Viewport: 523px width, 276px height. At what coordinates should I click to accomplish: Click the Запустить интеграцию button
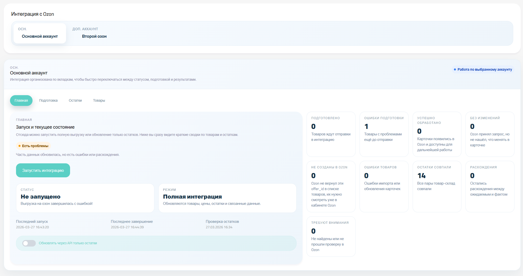tap(43, 170)
